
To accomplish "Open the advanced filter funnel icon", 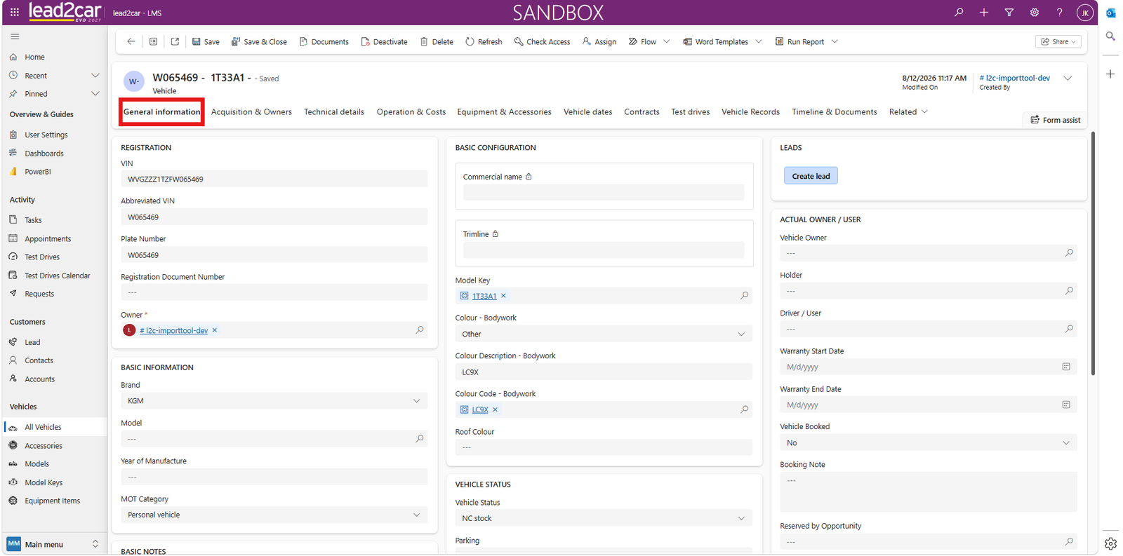I will [1009, 13].
